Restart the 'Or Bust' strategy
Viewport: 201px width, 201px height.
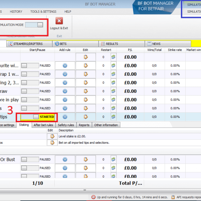click(114, 159)
